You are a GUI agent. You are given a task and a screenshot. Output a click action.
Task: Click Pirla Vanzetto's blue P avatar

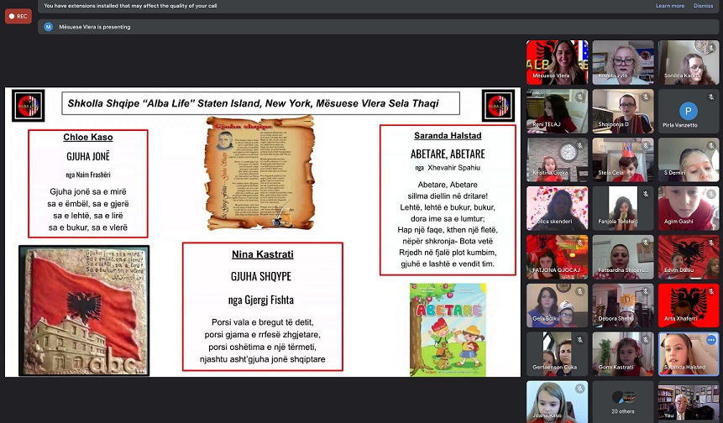coord(688,110)
